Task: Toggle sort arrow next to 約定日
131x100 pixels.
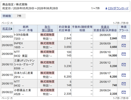Action: (12, 29)
